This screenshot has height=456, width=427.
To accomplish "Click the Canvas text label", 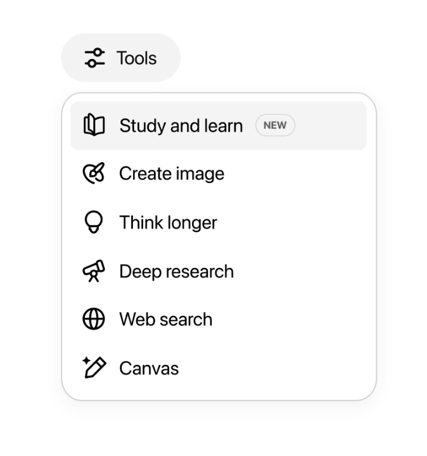I will pyautogui.click(x=149, y=368).
